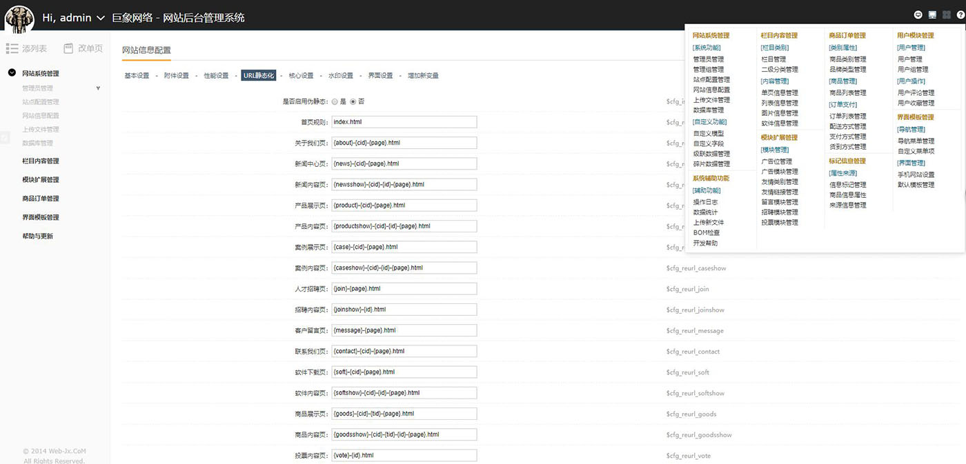Click the elephant avatar logo

[x=19, y=18]
